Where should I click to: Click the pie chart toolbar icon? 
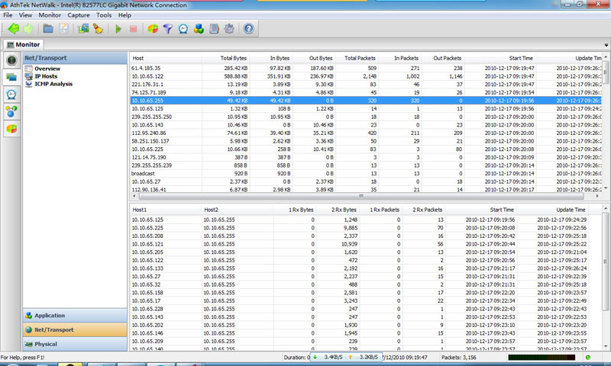click(x=153, y=29)
